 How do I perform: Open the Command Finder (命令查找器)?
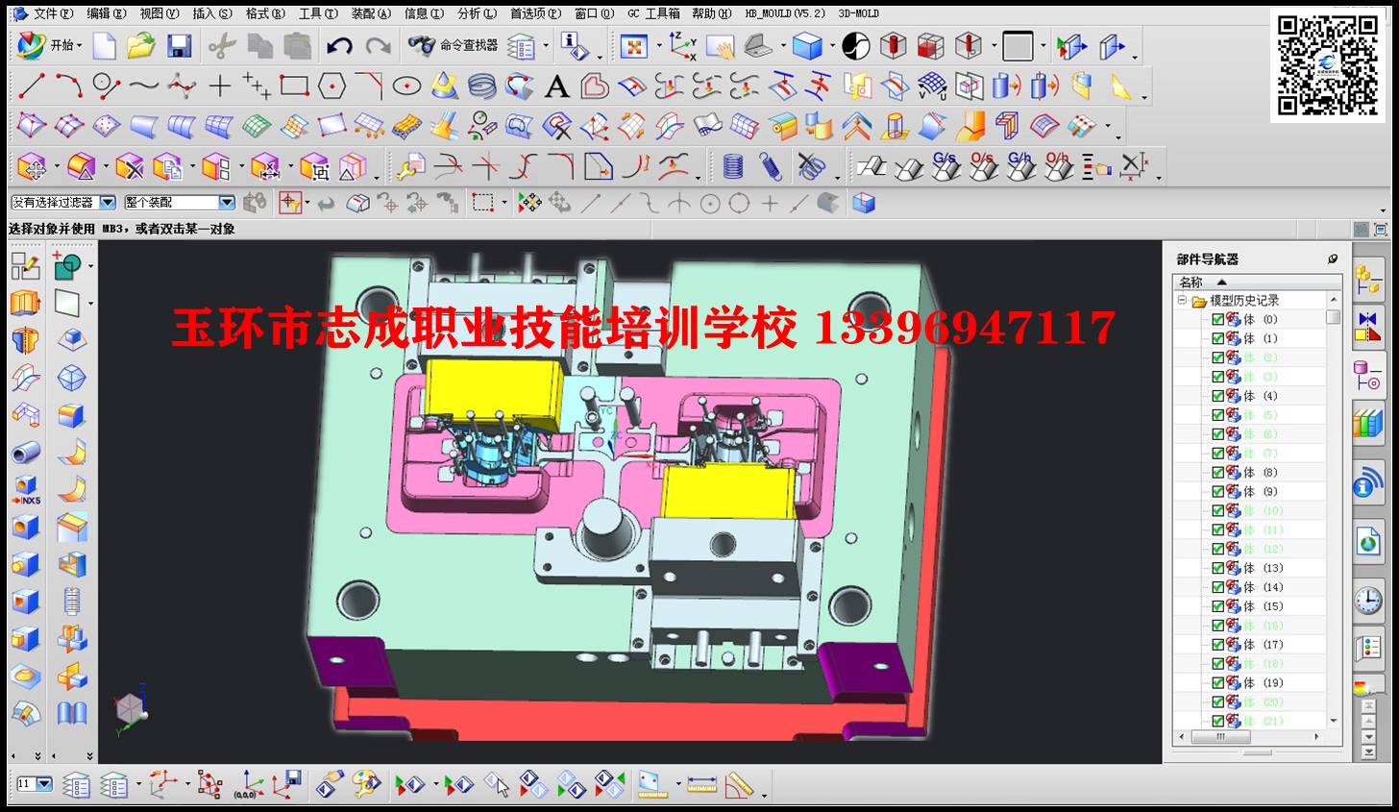(453, 45)
